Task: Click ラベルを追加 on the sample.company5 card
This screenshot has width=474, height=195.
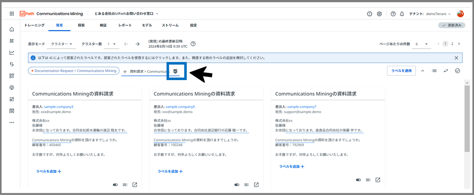Action: pyautogui.click(x=170, y=171)
